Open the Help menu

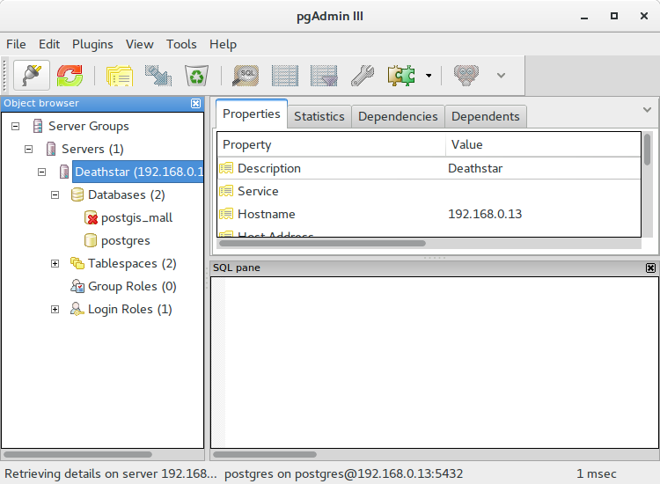click(224, 44)
